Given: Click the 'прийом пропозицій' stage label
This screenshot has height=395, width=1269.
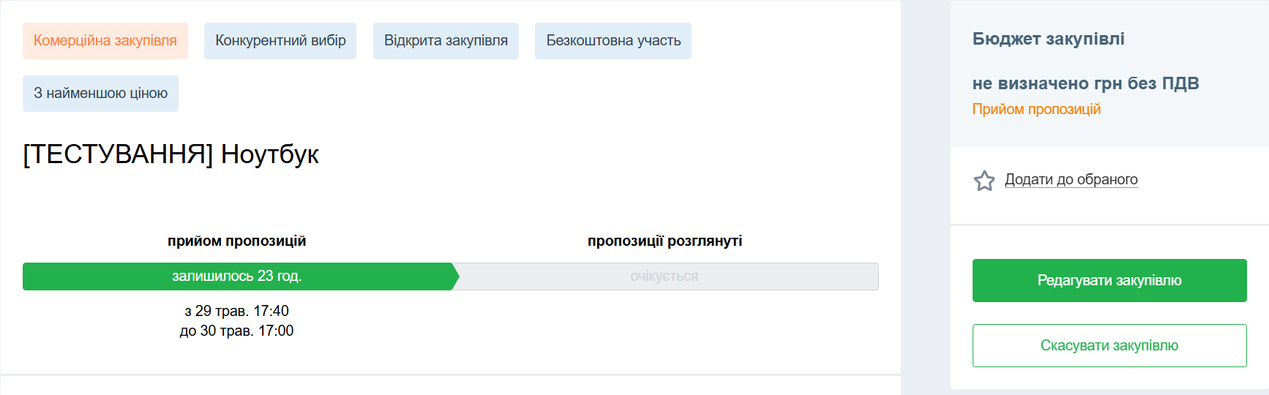Looking at the screenshot, I should 236,241.
